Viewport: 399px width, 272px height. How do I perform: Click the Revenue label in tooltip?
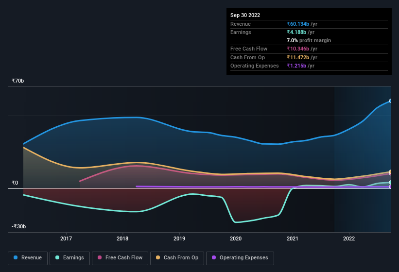[x=241, y=24]
